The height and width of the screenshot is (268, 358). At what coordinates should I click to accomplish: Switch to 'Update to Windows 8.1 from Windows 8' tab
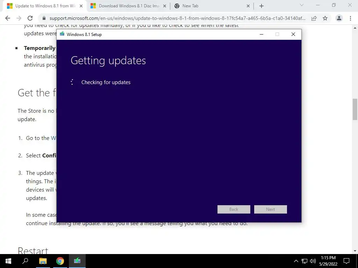pyautogui.click(x=45, y=6)
